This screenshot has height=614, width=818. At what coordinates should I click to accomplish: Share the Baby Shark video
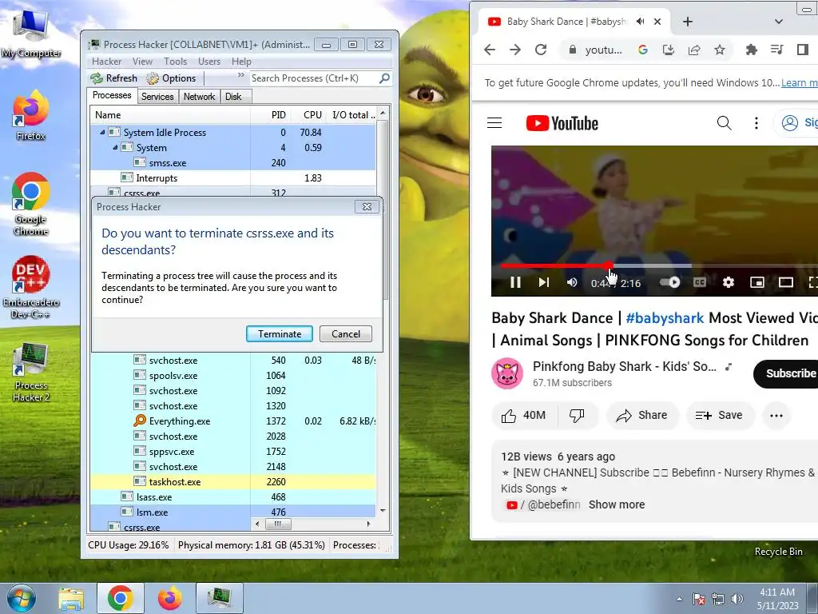[642, 416]
